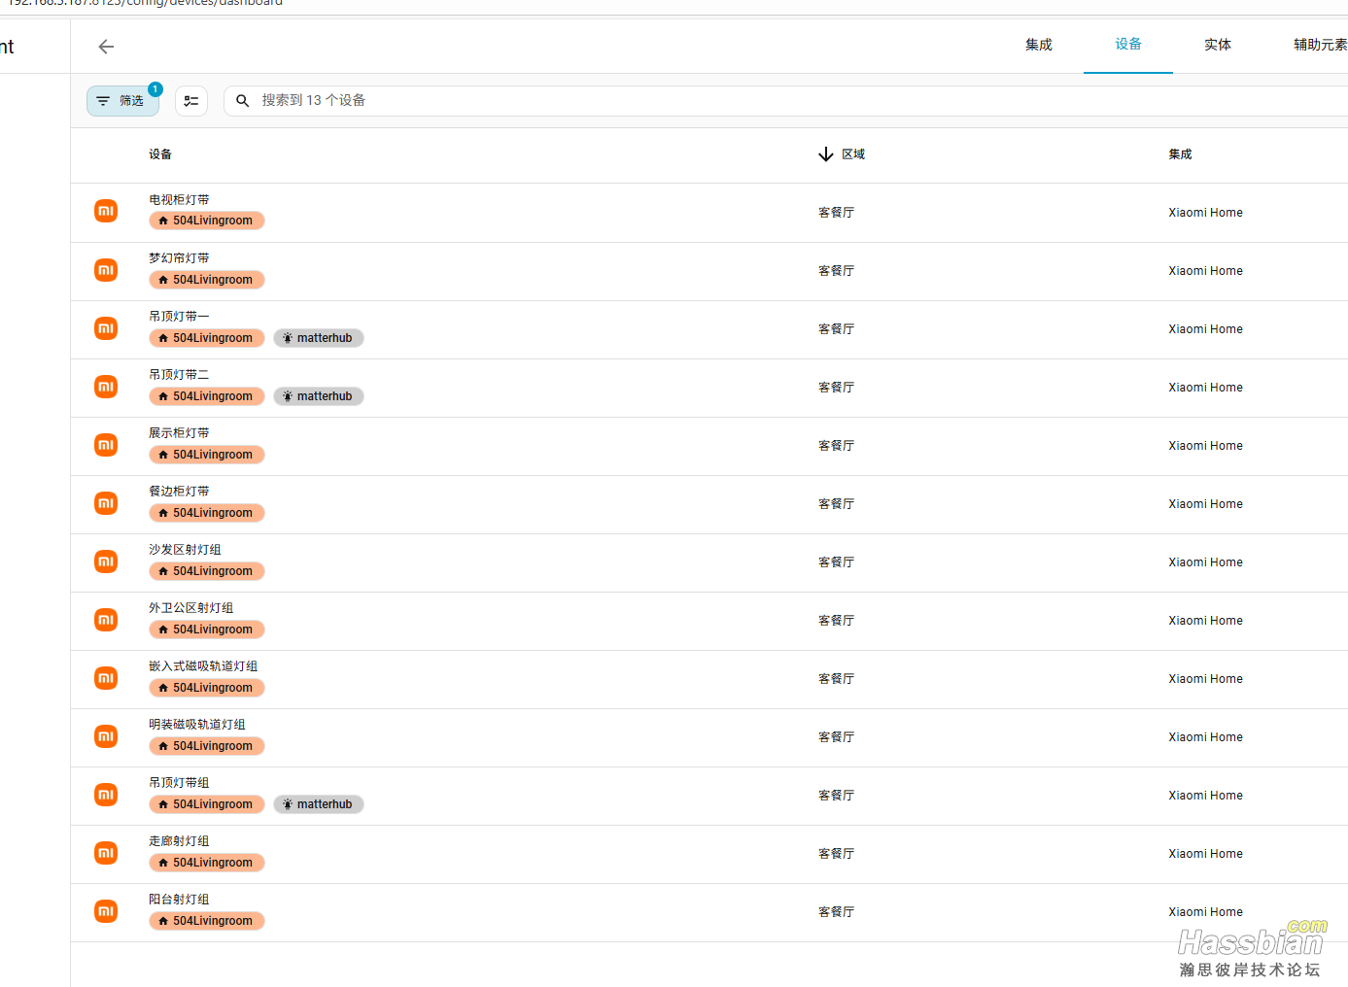Click the 504Livingroom label on 展示柜灯带

tap(206, 455)
